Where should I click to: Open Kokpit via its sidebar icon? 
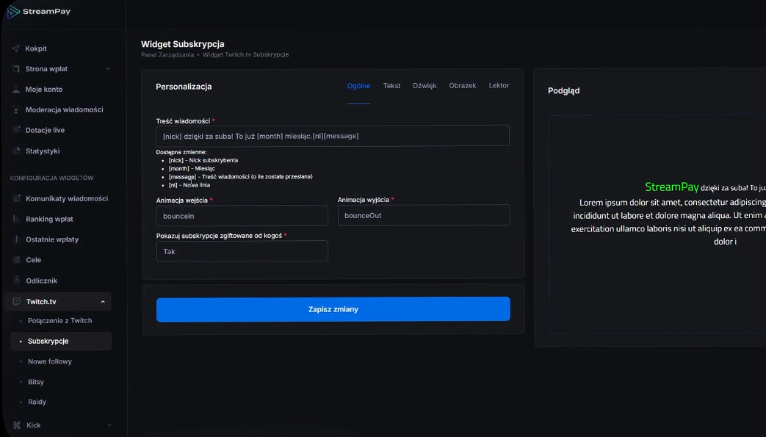pyautogui.click(x=16, y=48)
